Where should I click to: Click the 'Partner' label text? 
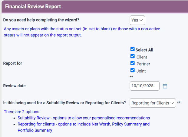point(143,64)
